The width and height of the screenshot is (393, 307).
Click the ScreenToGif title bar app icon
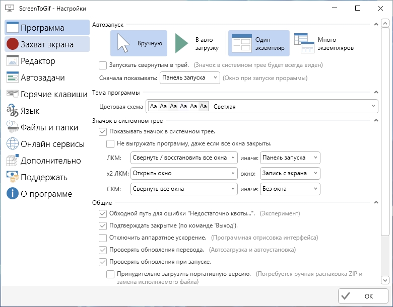coord(10,8)
